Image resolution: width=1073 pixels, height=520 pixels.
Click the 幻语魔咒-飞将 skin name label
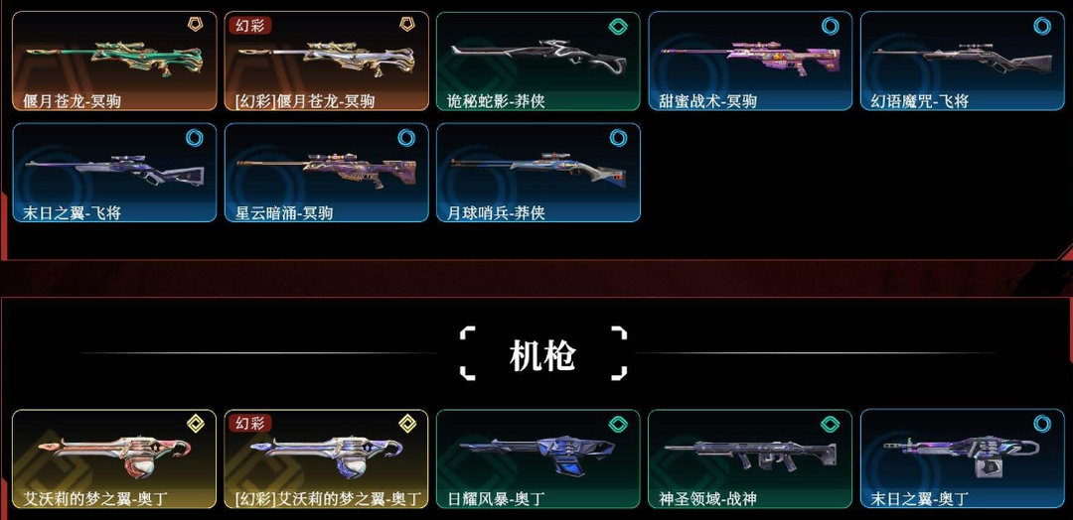point(919,101)
